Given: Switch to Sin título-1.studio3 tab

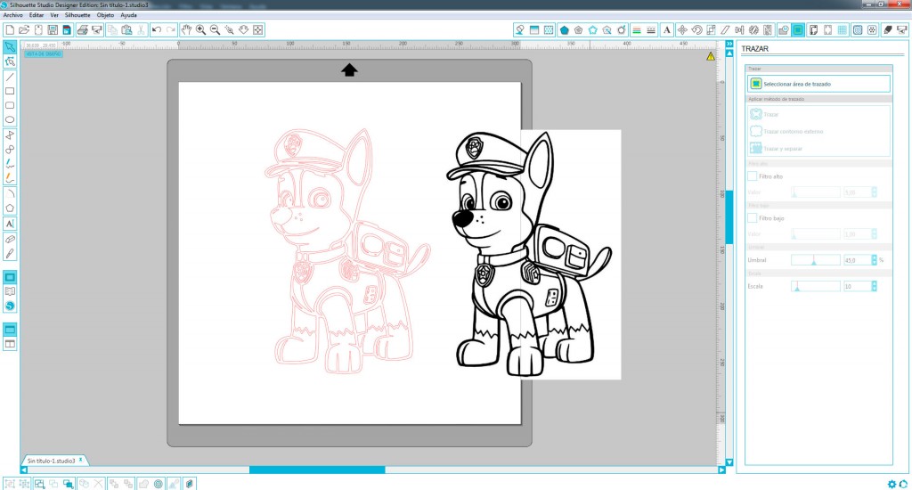Looking at the screenshot, I should (51, 461).
